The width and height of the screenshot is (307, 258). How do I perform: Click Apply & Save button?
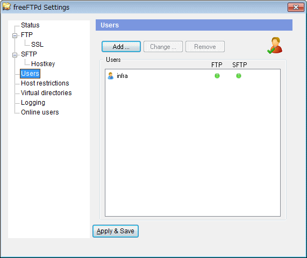click(x=116, y=231)
